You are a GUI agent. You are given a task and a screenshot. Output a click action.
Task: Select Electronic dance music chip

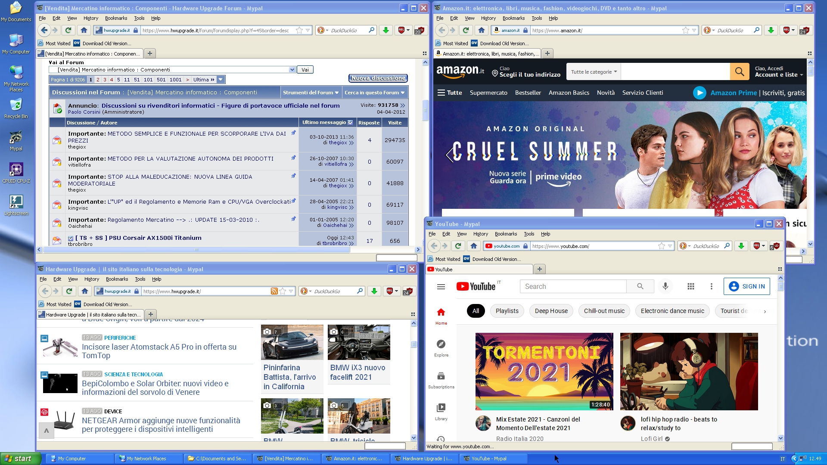(672, 311)
